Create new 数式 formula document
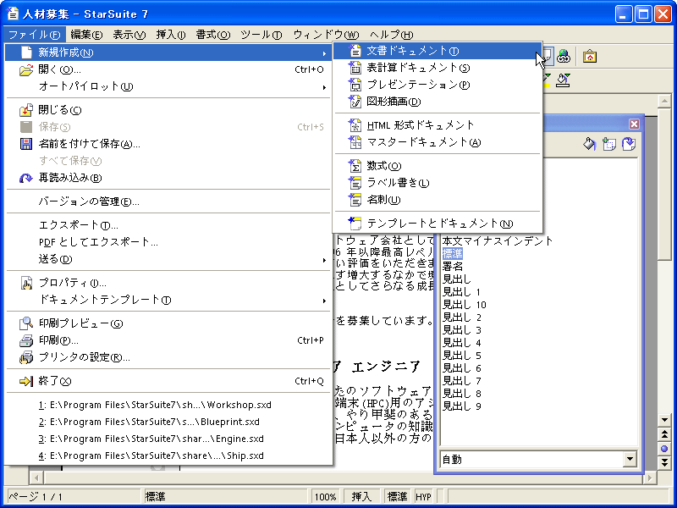Viewport: 677px width, 508px height. click(x=438, y=166)
